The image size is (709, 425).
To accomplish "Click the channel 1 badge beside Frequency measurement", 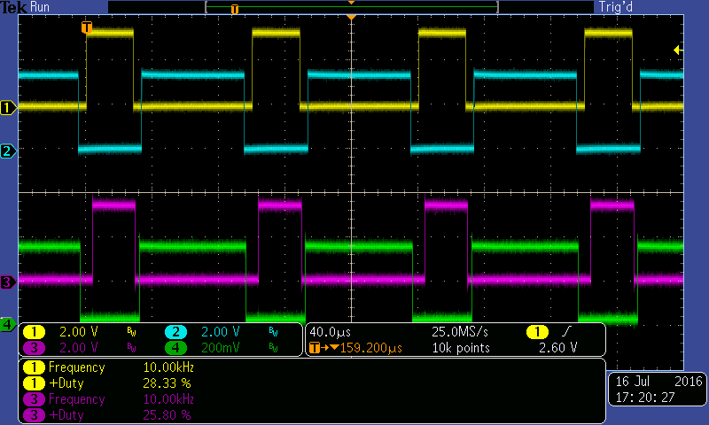I will (x=34, y=367).
